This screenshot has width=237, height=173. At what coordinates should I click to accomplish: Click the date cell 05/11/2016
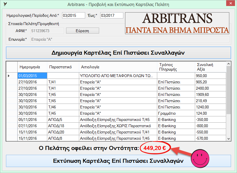(32, 120)
